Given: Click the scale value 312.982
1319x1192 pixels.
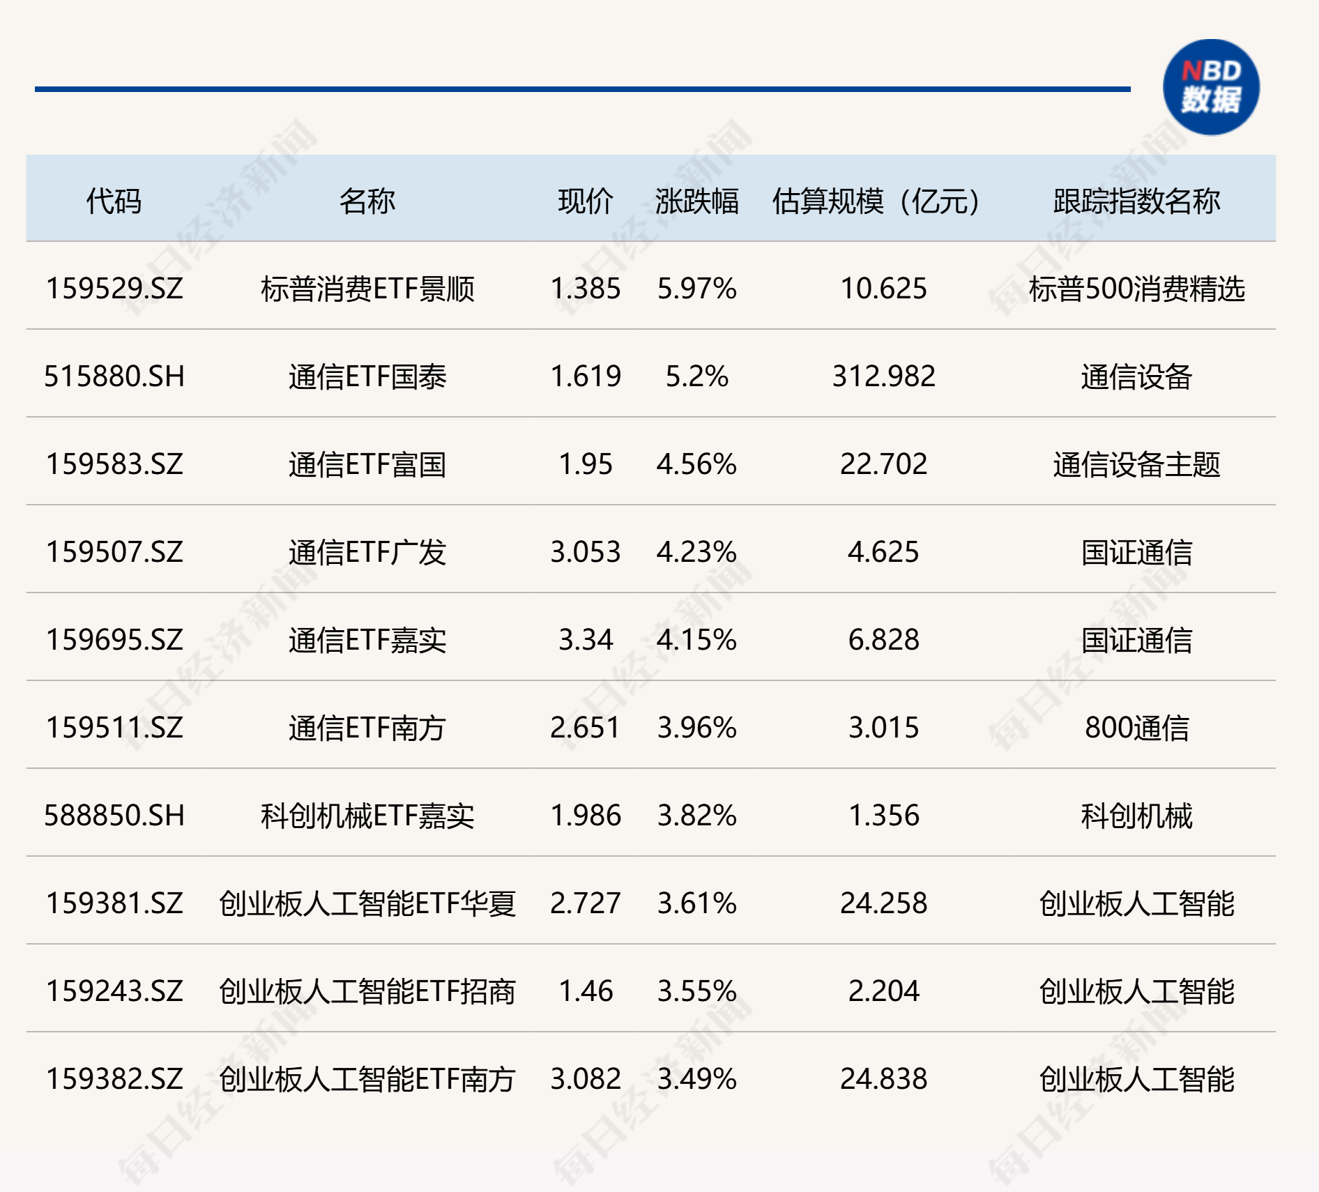Looking at the screenshot, I should tap(883, 376).
